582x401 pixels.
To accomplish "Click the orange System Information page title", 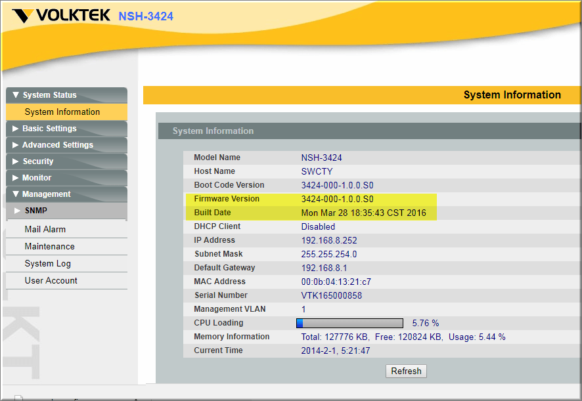I will point(512,95).
